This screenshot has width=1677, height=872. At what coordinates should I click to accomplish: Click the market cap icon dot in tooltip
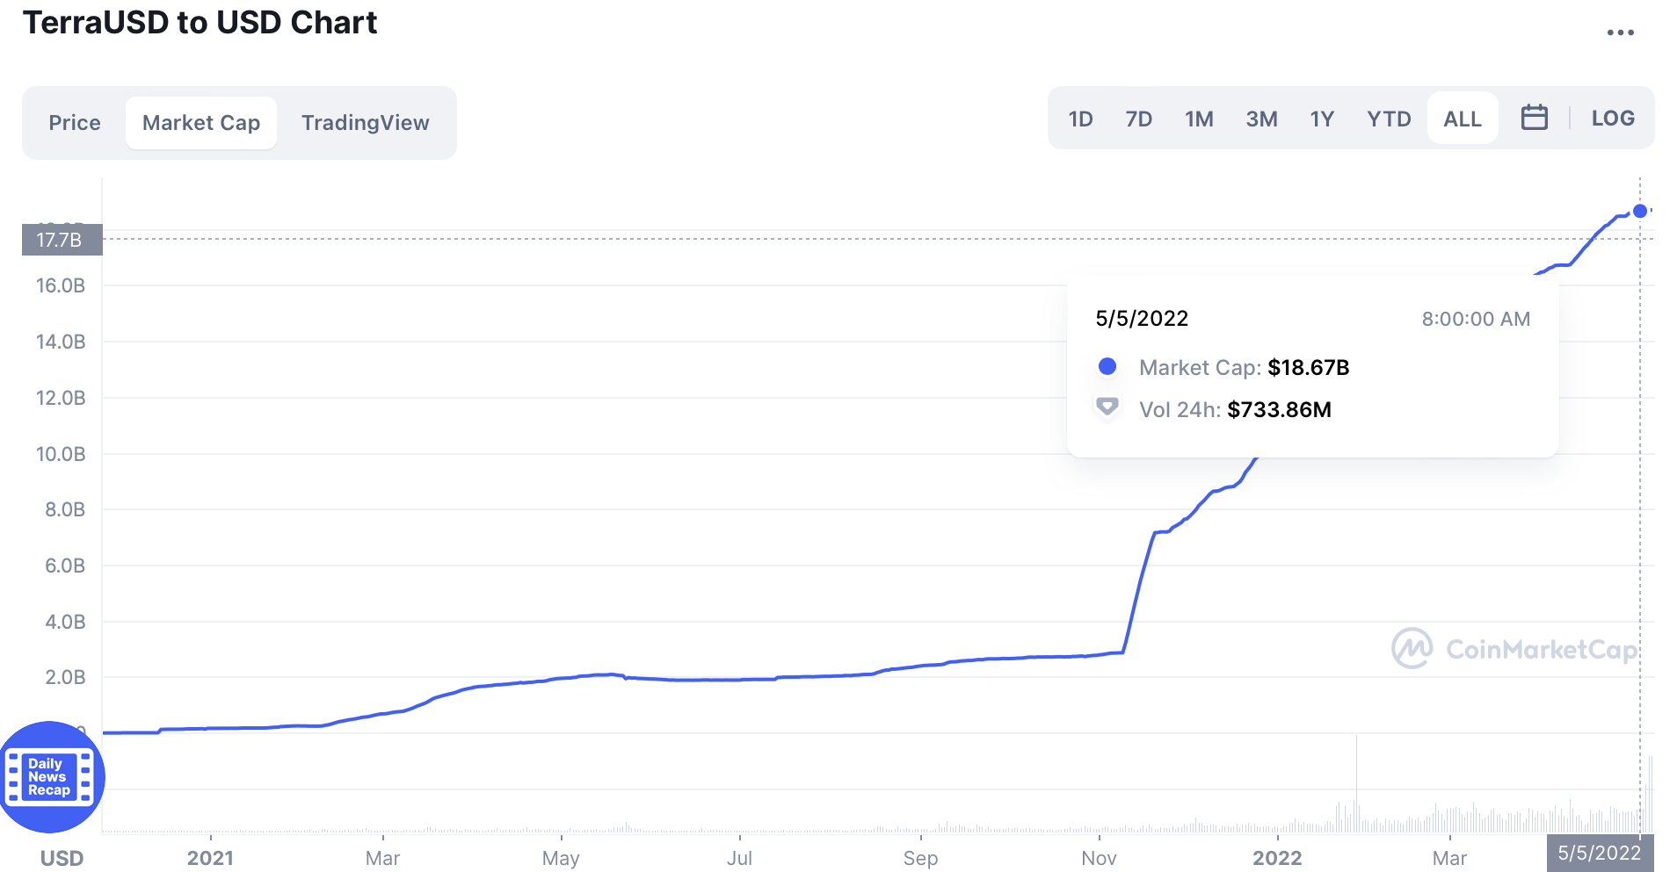point(1107,366)
